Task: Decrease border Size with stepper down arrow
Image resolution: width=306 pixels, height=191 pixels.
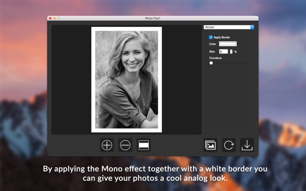Action: (231, 53)
